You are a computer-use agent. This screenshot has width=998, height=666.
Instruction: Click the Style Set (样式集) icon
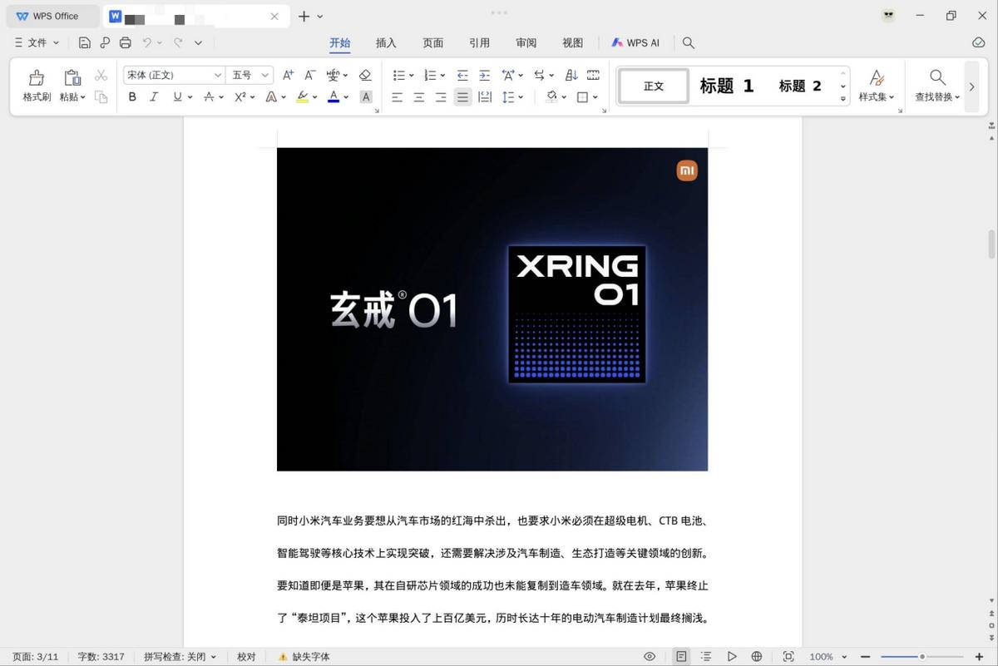pos(877,77)
